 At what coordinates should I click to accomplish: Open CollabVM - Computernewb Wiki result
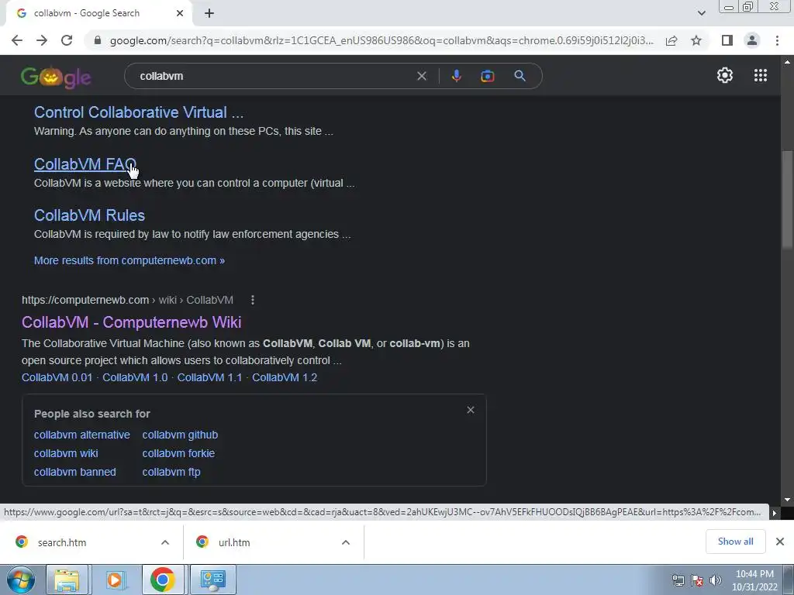(132, 322)
